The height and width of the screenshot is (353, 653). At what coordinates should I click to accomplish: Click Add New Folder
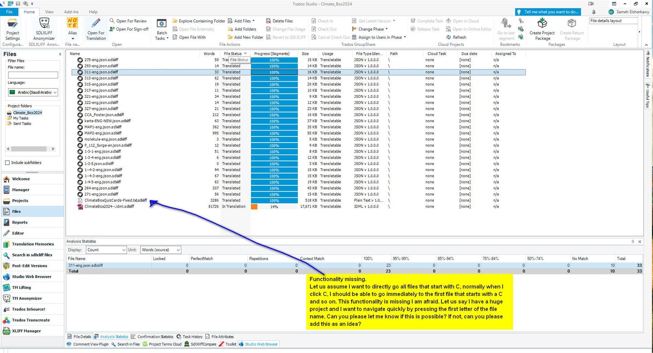[x=246, y=37]
